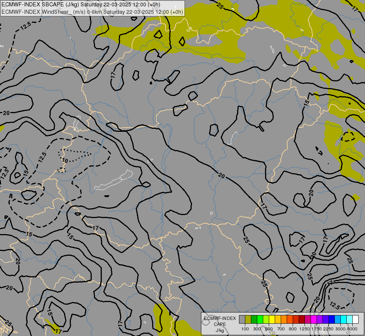
Task: Click 'ECMWF-INDEX' text inside the legend box
Action: [220, 318]
